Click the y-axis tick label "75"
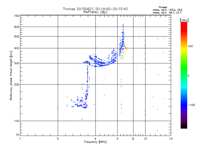 18,135
